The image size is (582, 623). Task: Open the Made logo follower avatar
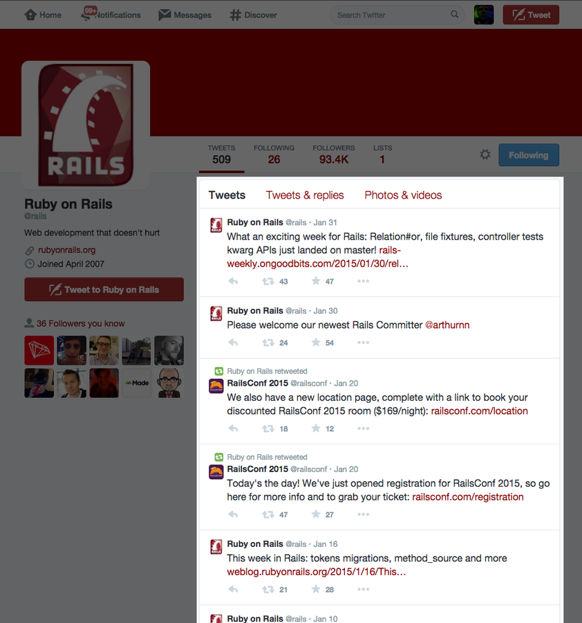pyautogui.click(x=136, y=383)
